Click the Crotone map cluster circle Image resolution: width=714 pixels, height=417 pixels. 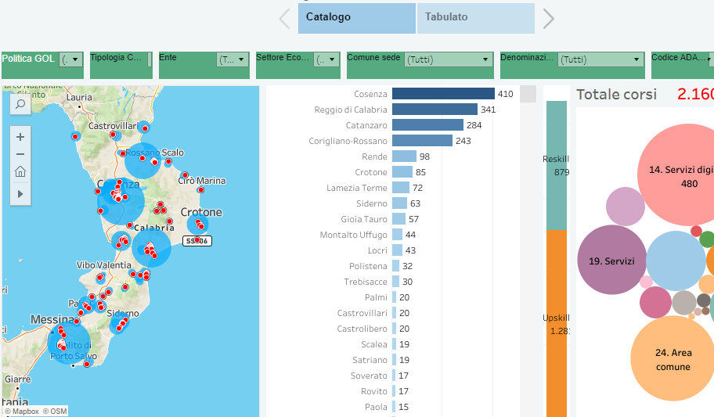click(197, 225)
